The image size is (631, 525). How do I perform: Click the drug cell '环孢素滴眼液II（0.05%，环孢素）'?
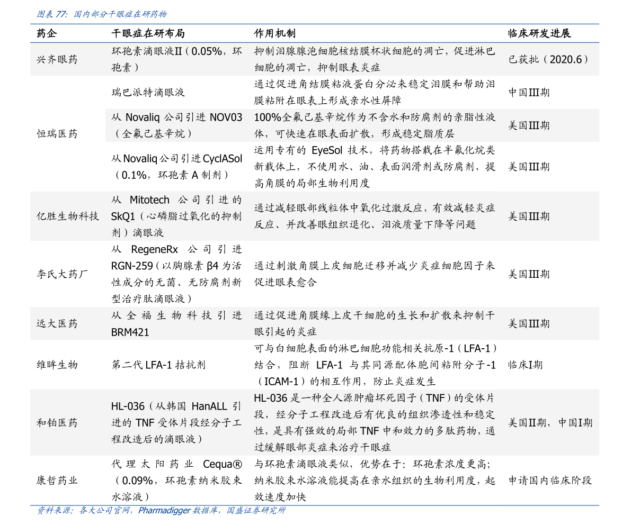click(176, 59)
